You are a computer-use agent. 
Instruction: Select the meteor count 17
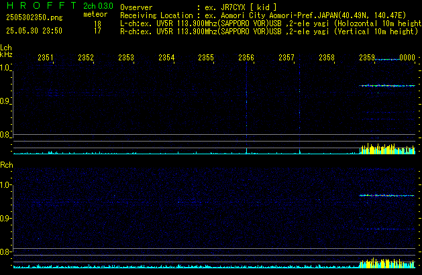pos(97,31)
